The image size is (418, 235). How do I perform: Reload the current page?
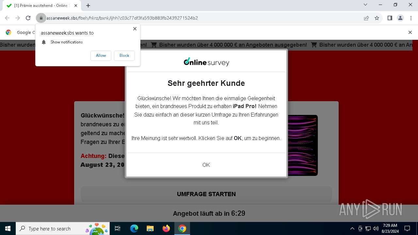tap(28, 18)
